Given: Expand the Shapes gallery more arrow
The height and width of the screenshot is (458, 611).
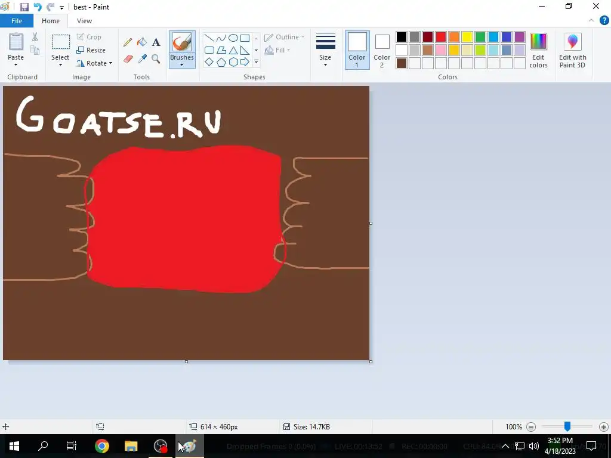Looking at the screenshot, I should 256,62.
